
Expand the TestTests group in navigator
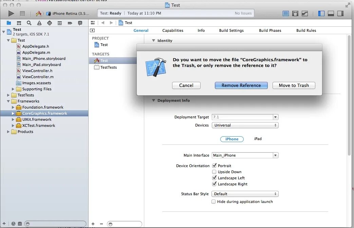pos(8,95)
